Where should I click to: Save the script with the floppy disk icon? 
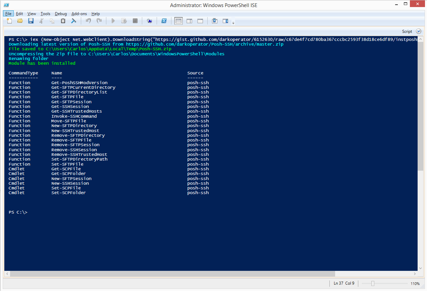(31, 21)
